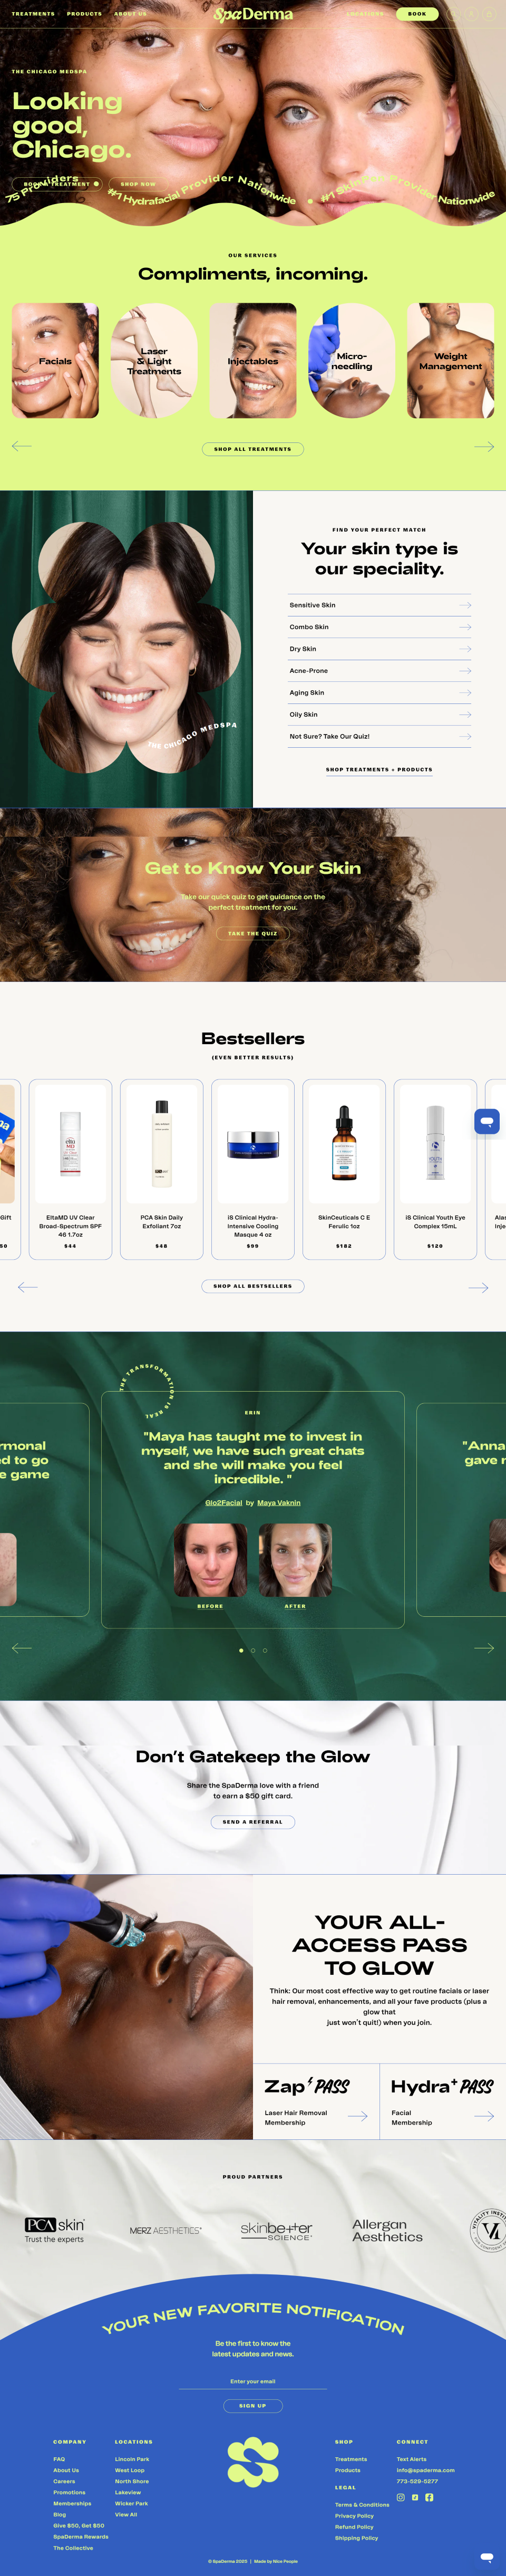Select the second testimonial carousel dot
The image size is (506, 2576).
253,1650
